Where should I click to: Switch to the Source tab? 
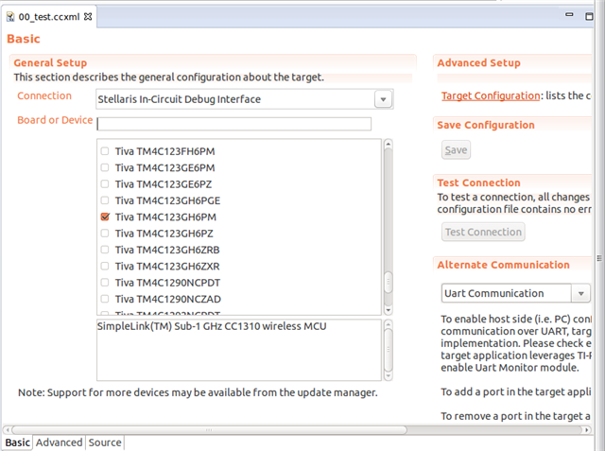click(105, 442)
